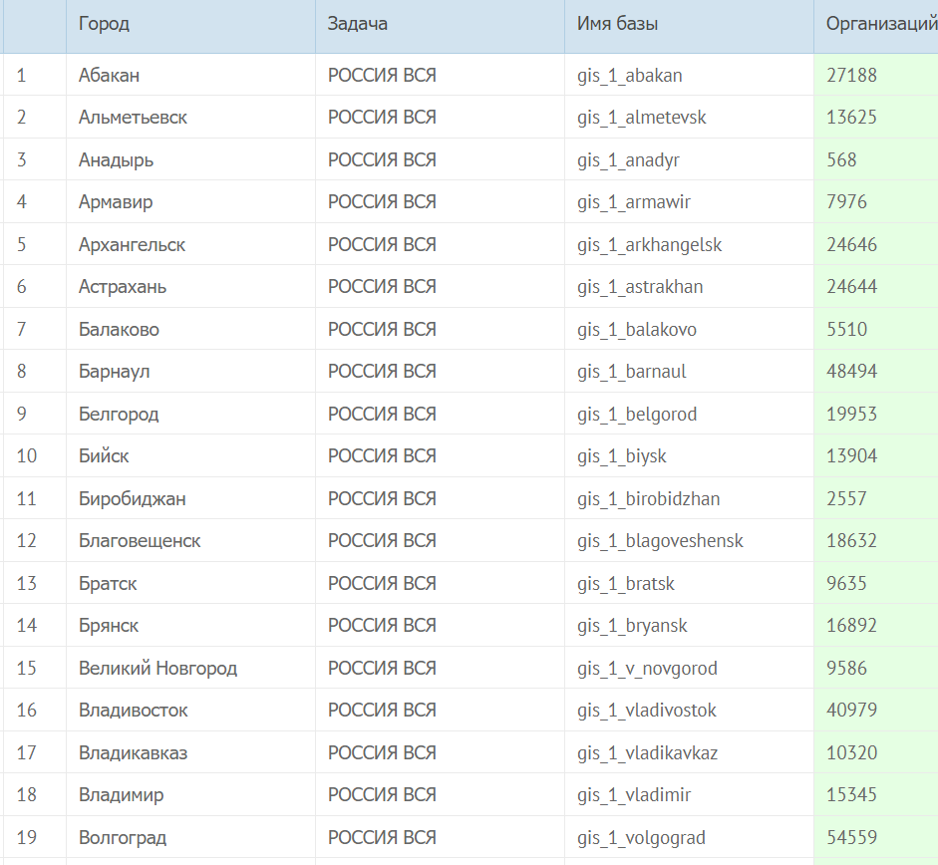This screenshot has width=938, height=865.
Task: Select the Архангельск row city cell
Action: click(132, 245)
